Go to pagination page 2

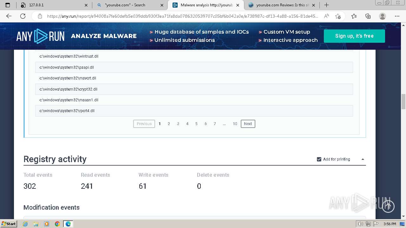[169, 124]
